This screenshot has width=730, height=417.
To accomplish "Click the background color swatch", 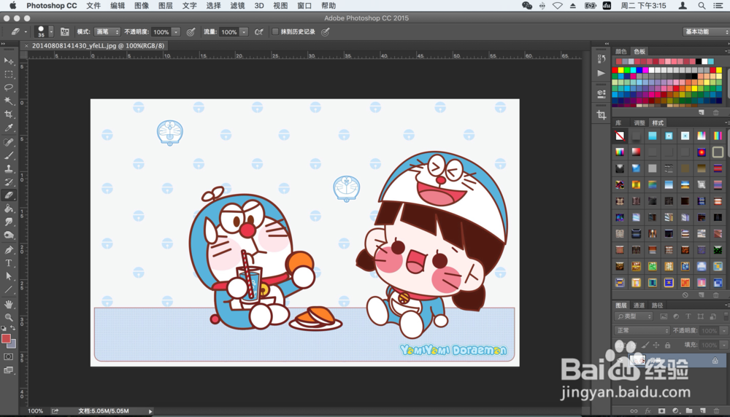I will click(x=12, y=345).
